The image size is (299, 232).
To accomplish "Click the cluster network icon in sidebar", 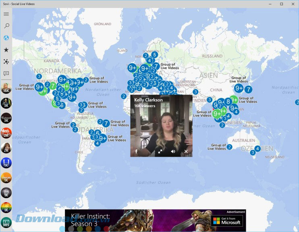I will click(x=6, y=62).
